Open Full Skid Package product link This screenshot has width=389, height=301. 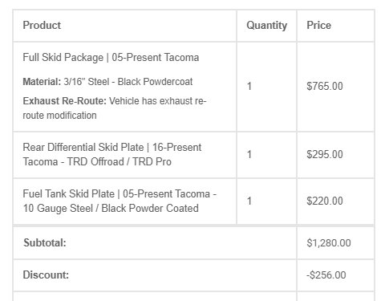[x=111, y=58]
